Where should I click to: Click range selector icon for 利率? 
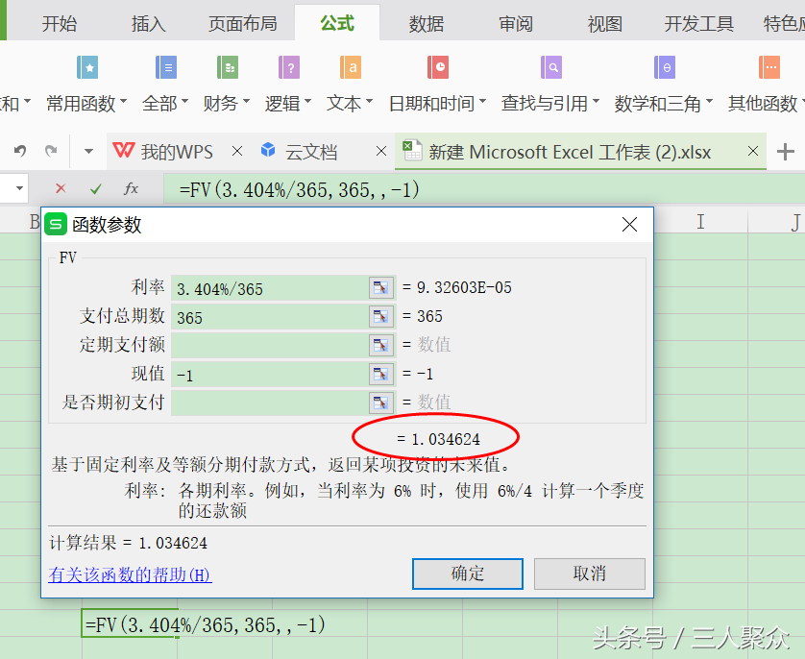pyautogui.click(x=381, y=287)
